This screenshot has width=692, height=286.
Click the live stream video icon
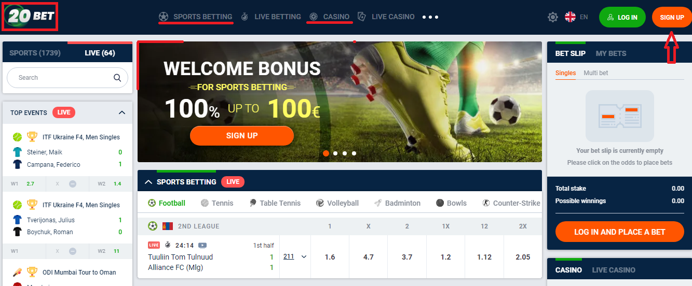[202, 245]
